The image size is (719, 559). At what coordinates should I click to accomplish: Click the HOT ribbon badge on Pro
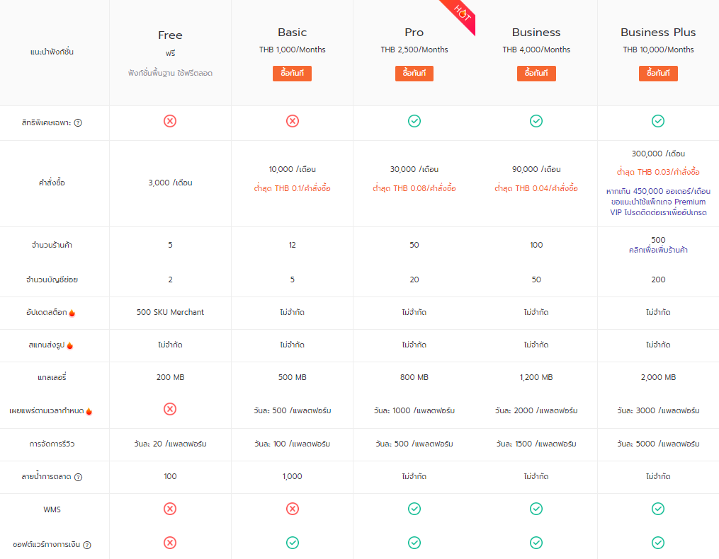[x=462, y=13]
